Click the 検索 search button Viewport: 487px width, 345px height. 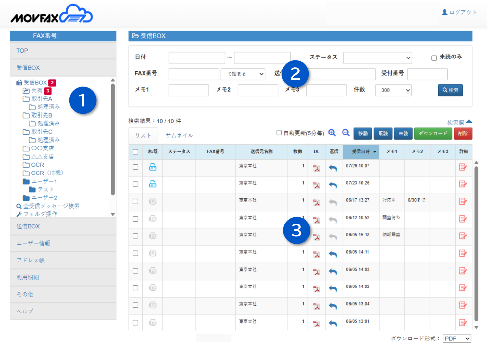(450, 90)
